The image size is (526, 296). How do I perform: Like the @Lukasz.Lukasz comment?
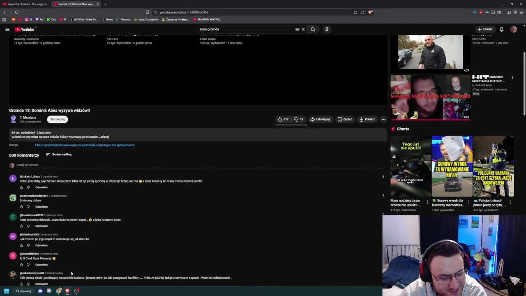[21, 187]
